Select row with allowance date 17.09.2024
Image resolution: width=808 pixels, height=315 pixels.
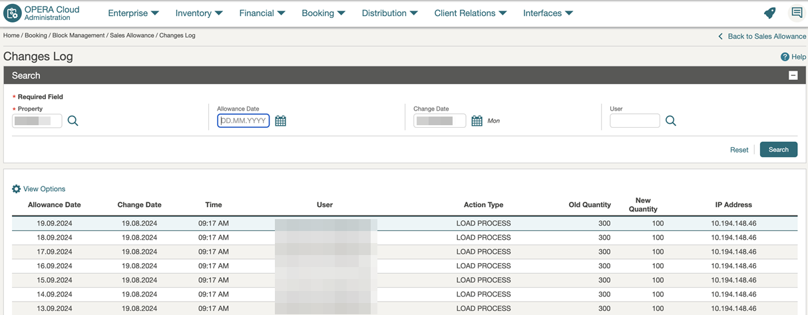(x=405, y=252)
